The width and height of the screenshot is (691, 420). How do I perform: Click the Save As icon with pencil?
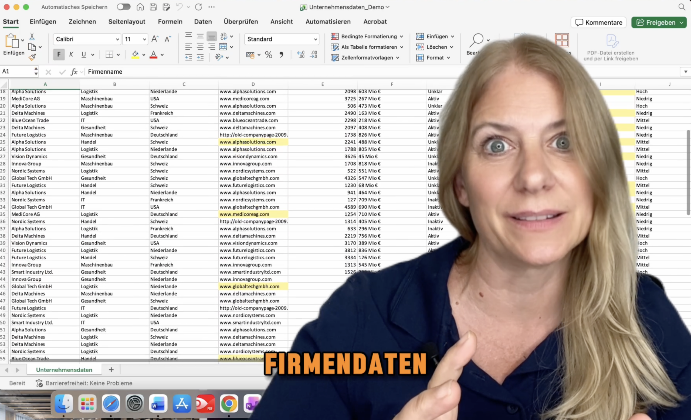[166, 7]
